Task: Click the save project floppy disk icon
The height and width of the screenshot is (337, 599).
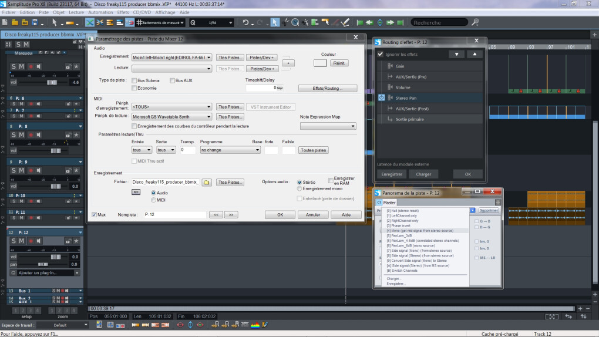Action: coord(35,23)
